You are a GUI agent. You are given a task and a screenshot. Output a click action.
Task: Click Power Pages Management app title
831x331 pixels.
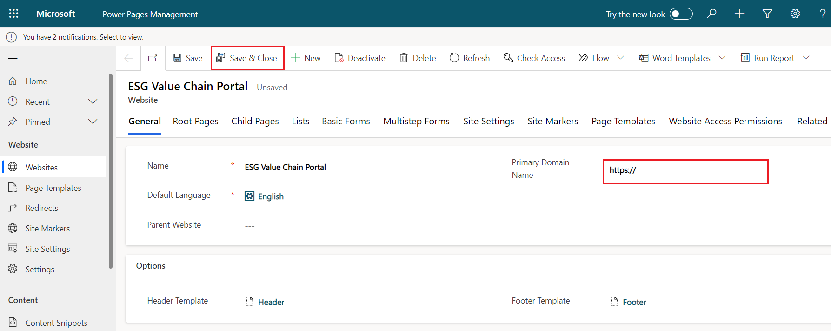pyautogui.click(x=150, y=14)
